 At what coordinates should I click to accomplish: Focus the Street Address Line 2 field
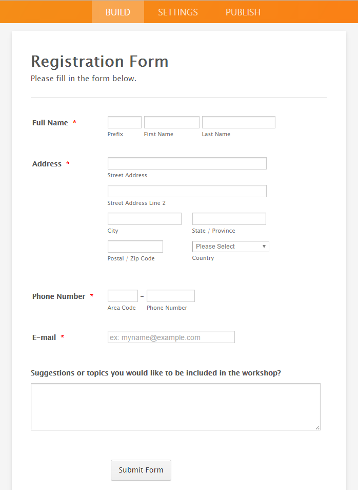(x=187, y=191)
